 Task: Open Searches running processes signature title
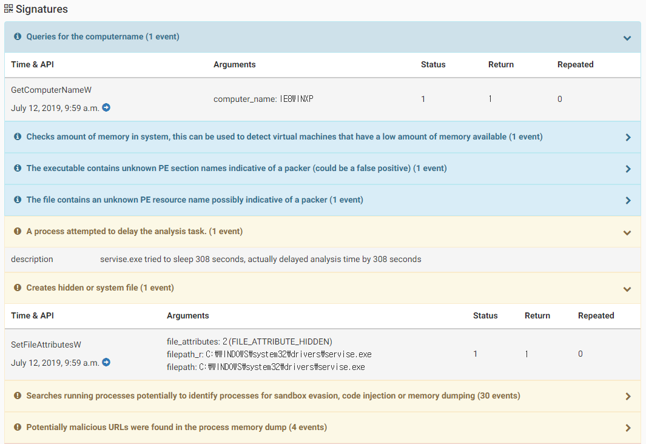[x=273, y=395]
